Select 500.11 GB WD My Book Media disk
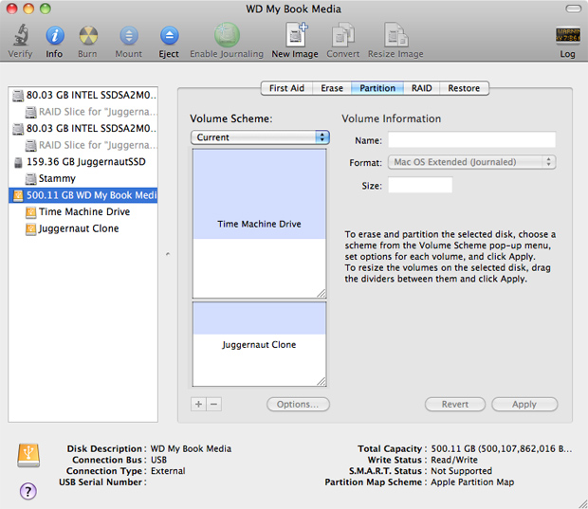Viewport: 588px width, 509px height. pyautogui.click(x=83, y=195)
